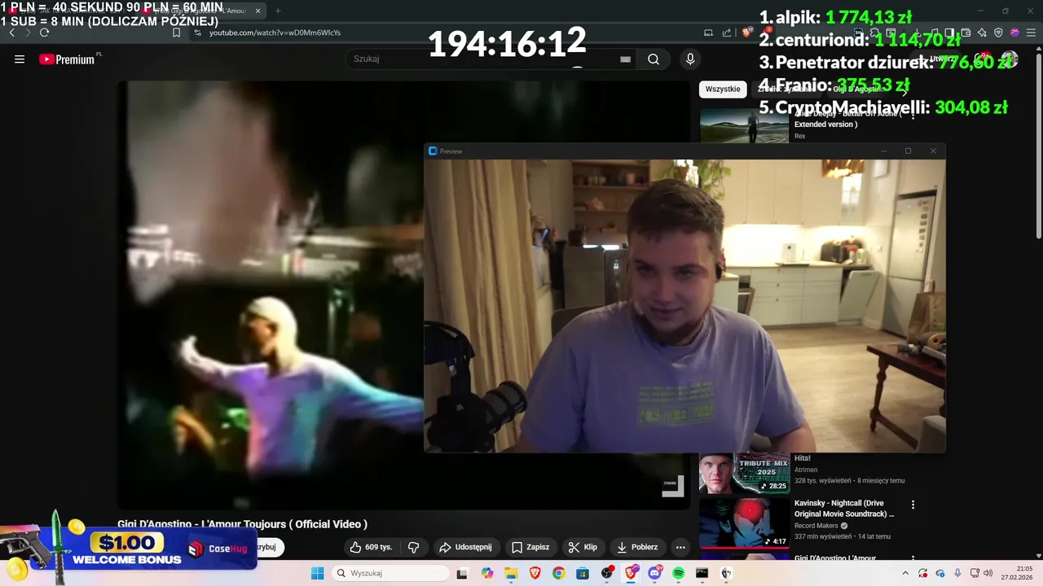Open the Better Off Alone video thumbnail
Image resolution: width=1043 pixels, height=586 pixels.
pyautogui.click(x=744, y=126)
